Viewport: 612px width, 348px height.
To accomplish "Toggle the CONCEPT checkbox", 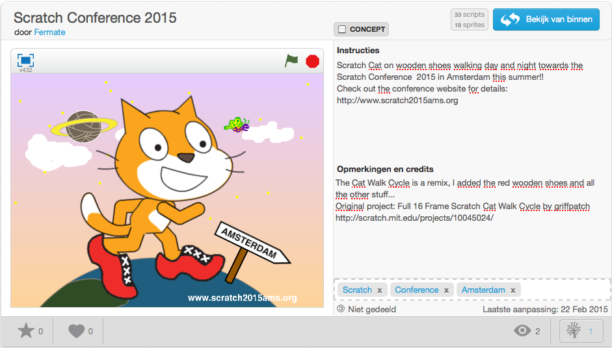I will coord(342,29).
